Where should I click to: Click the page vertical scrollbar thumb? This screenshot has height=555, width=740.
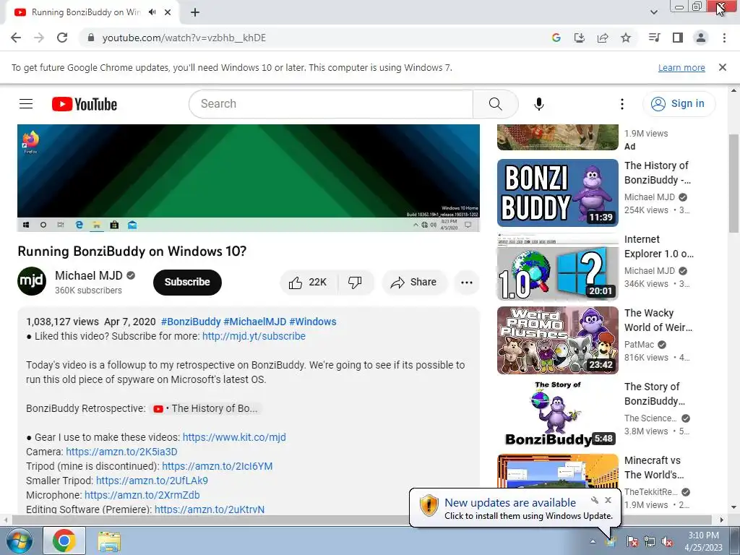[x=733, y=183]
